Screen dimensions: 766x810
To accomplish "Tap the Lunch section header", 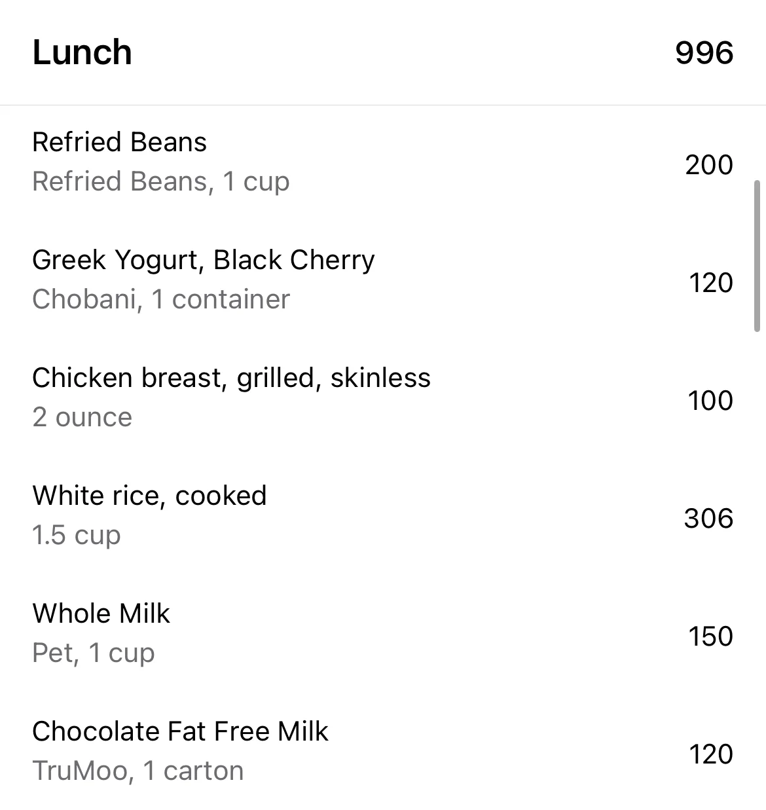I will pos(82,52).
